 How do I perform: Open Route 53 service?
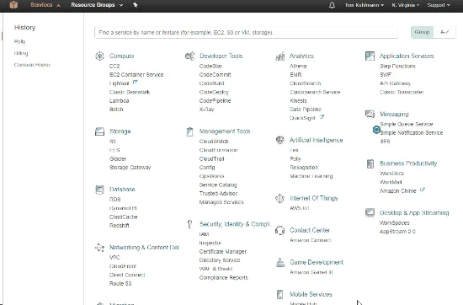coord(120,283)
